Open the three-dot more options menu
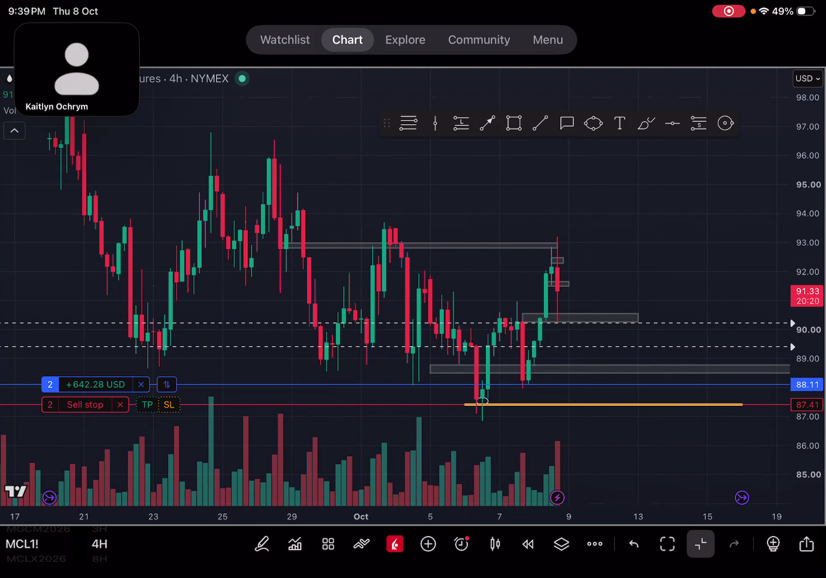The height and width of the screenshot is (578, 826). coord(595,544)
